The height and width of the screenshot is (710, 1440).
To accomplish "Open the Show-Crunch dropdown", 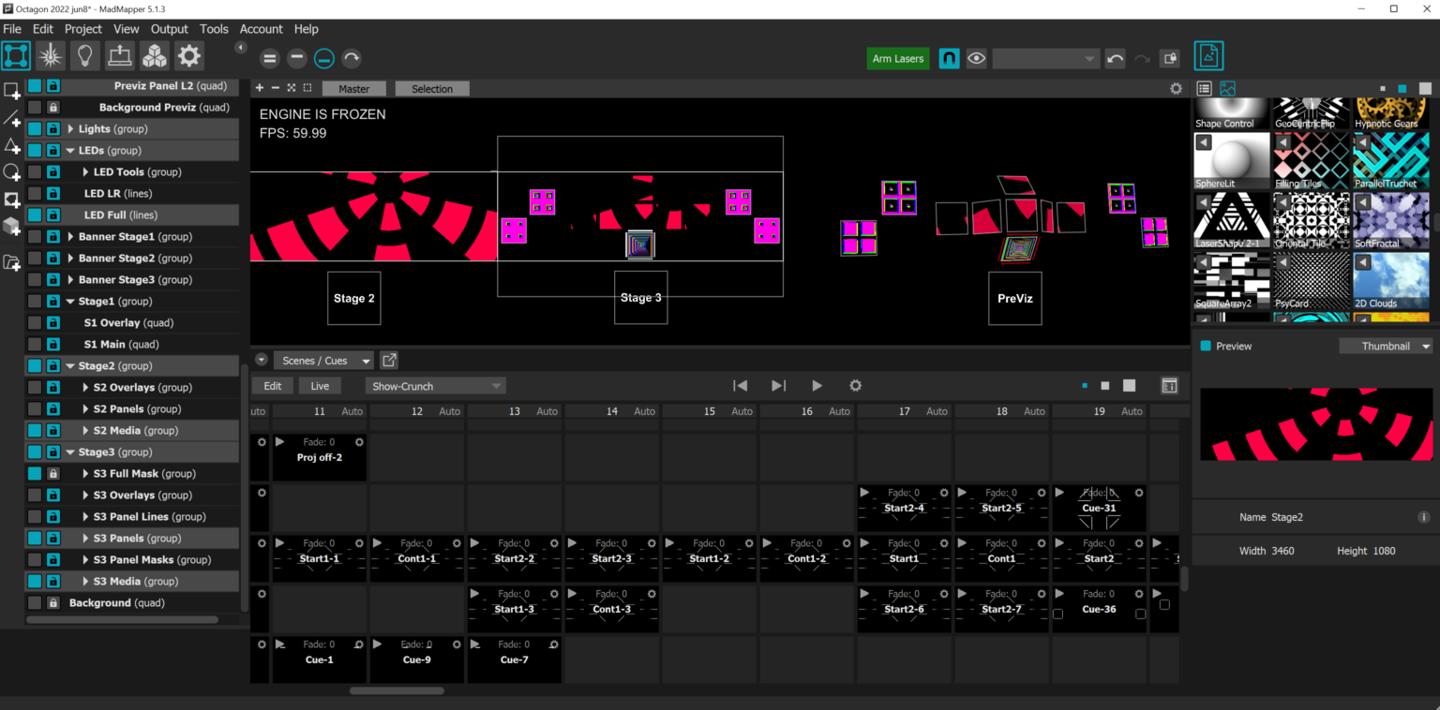I will point(435,386).
